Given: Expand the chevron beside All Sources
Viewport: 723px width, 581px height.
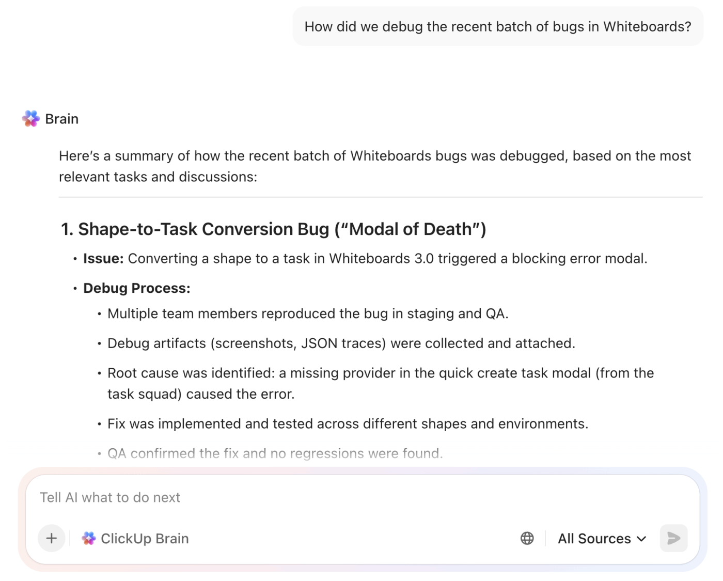Looking at the screenshot, I should [641, 538].
